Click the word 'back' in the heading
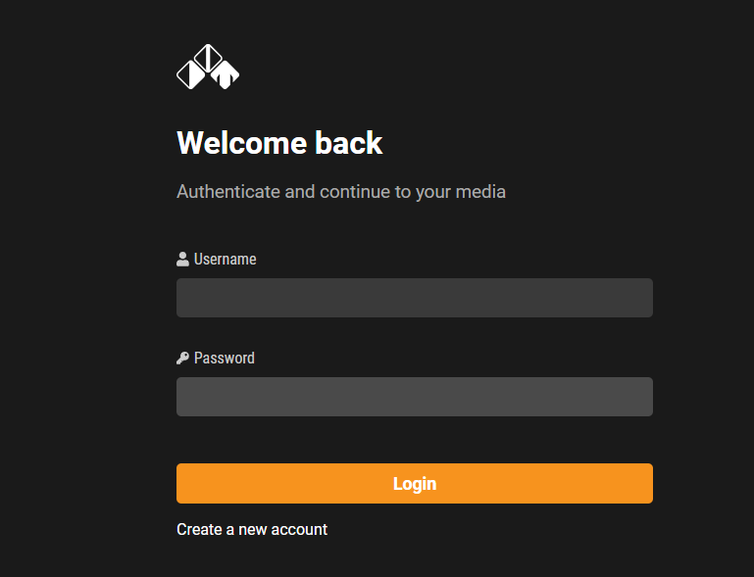 [x=349, y=143]
